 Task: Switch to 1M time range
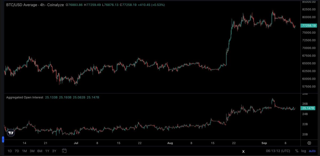click(x=25, y=151)
